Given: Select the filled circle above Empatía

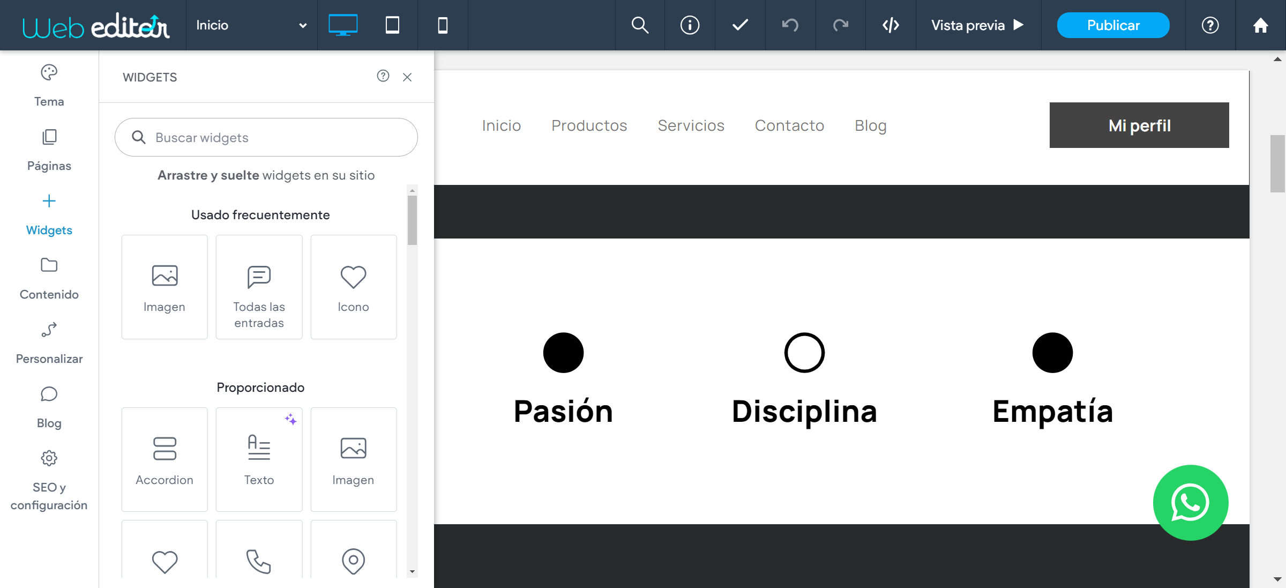Looking at the screenshot, I should click(x=1053, y=353).
